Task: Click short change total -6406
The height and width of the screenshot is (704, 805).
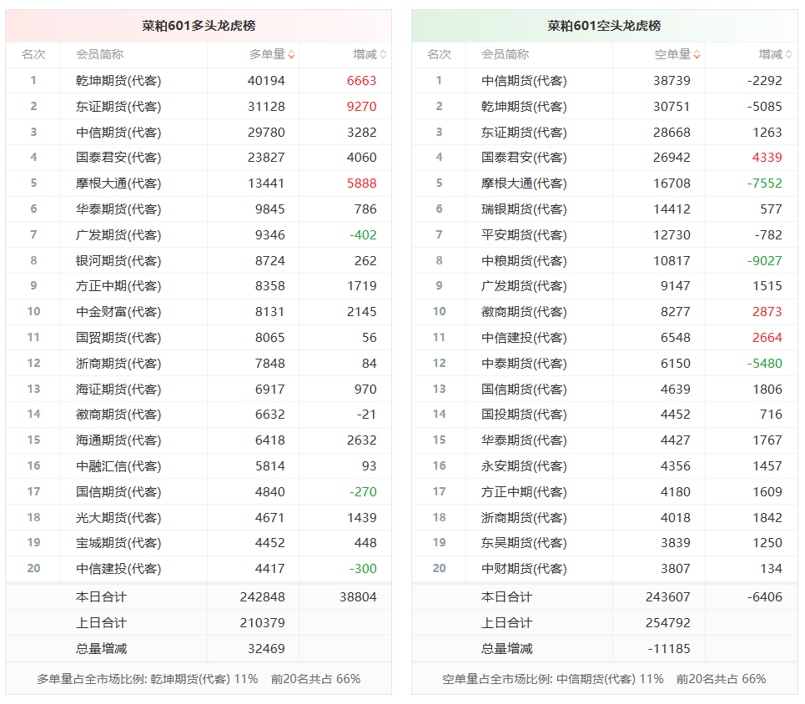Action: pyautogui.click(x=764, y=596)
